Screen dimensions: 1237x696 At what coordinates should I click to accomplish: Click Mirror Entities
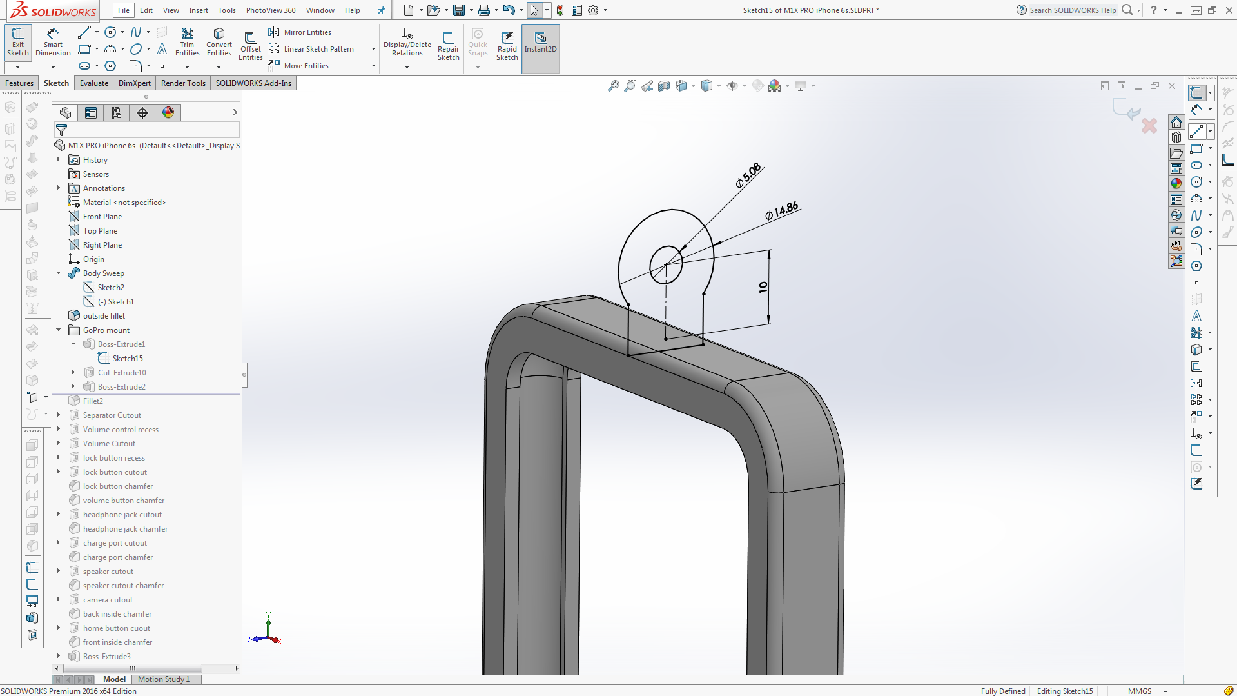tap(300, 32)
